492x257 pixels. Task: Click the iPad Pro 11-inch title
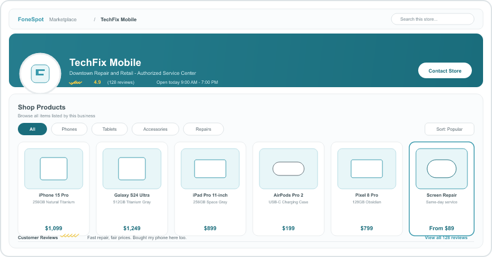pos(210,195)
